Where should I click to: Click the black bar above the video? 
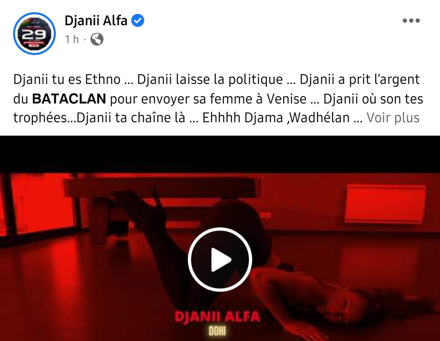[220, 154]
